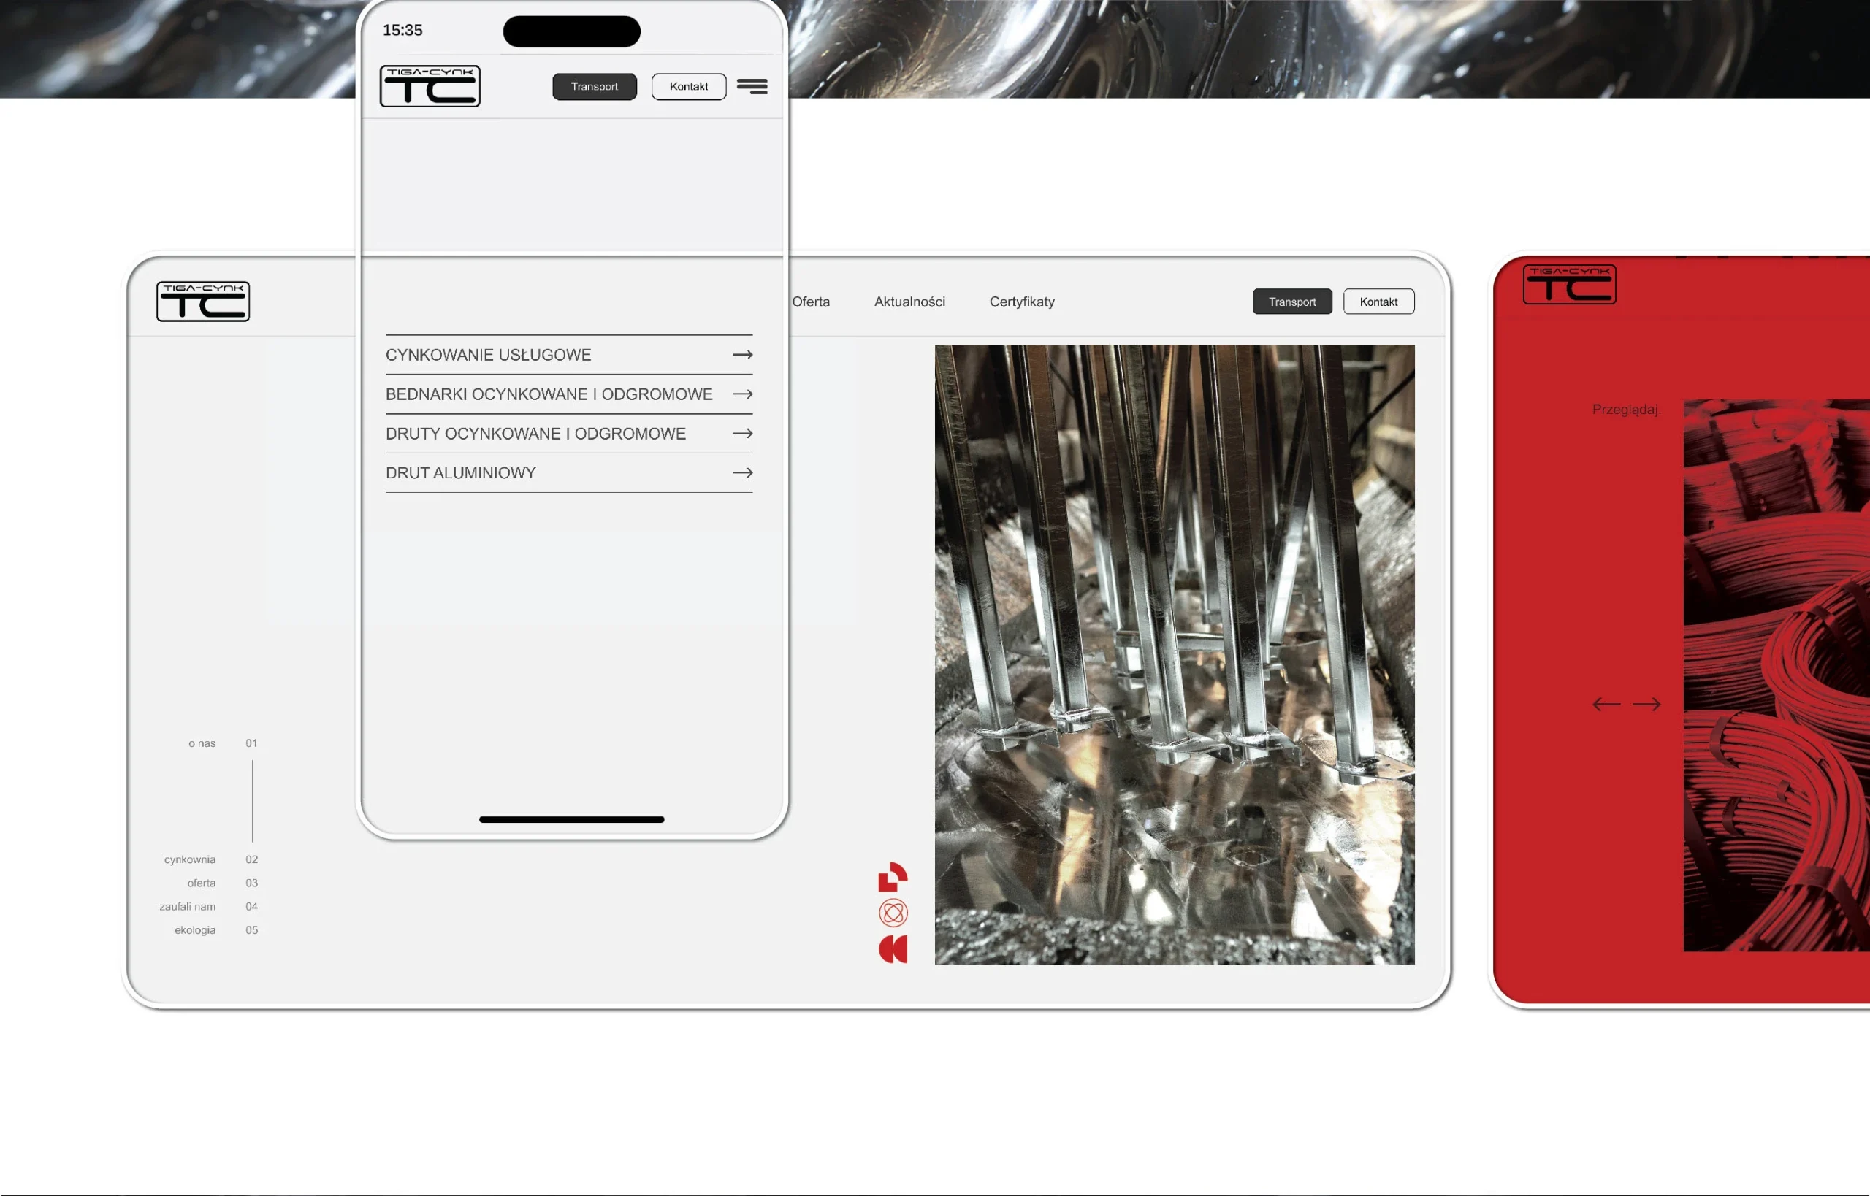The image size is (1870, 1196).
Task: Select 'cynkownia' section 02
Action: click(210, 859)
